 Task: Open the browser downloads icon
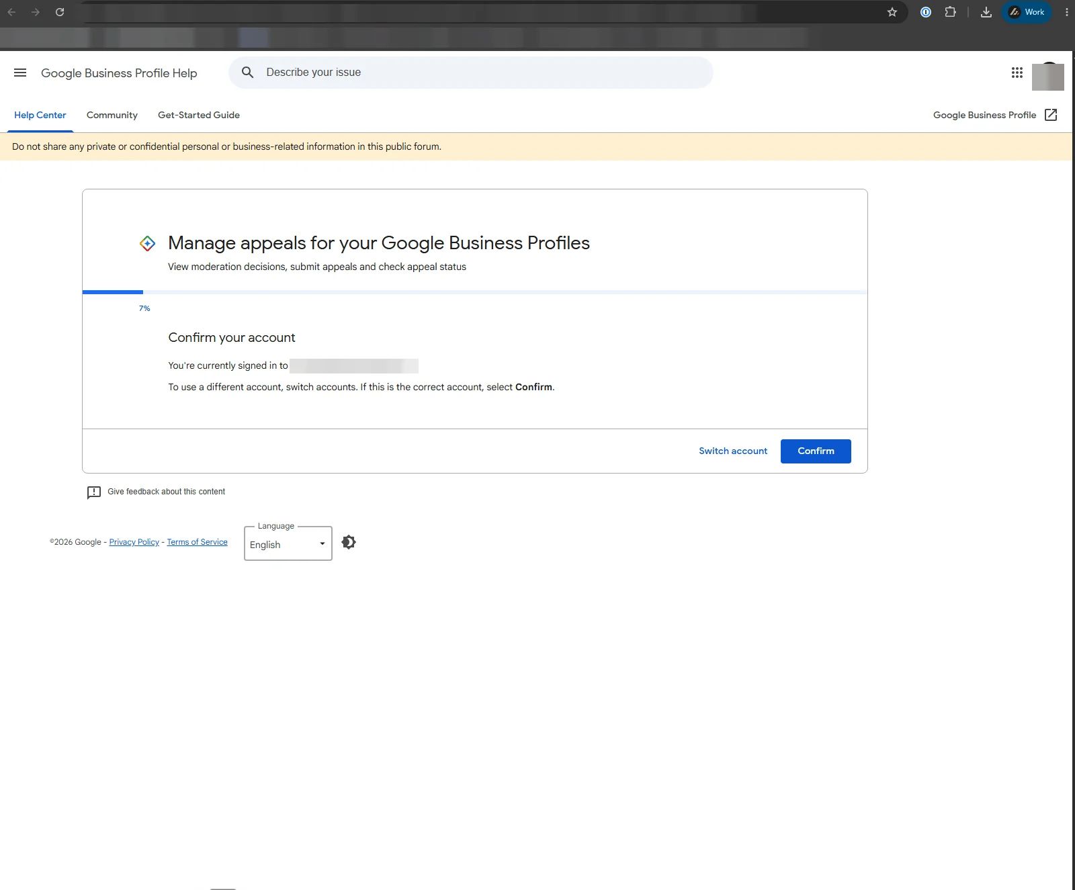point(986,12)
